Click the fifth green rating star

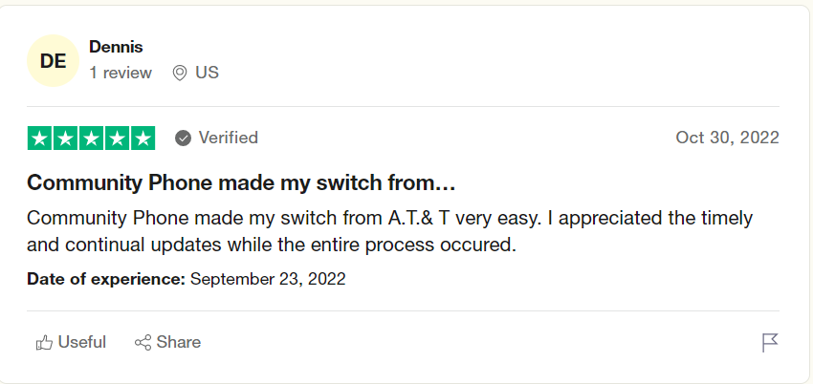(x=143, y=139)
